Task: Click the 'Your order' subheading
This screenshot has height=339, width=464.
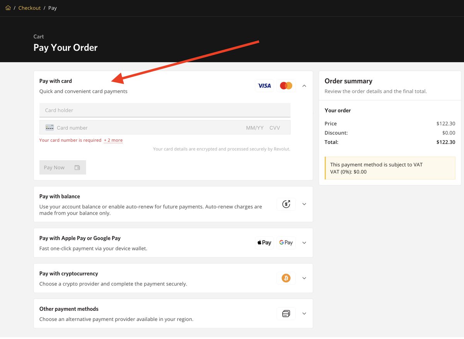Action: (x=338, y=110)
